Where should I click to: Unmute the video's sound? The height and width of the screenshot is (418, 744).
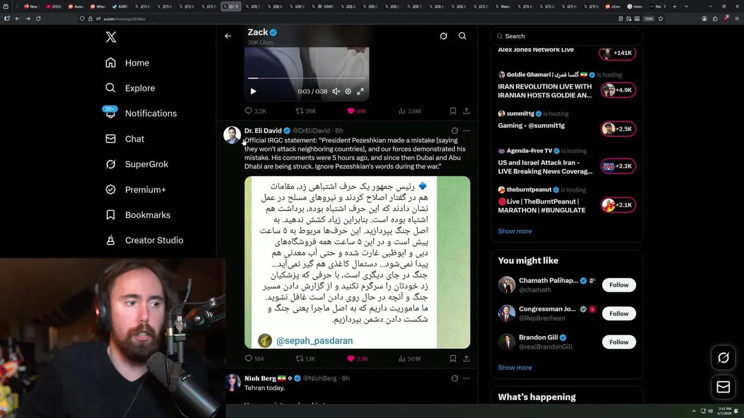[x=336, y=91]
